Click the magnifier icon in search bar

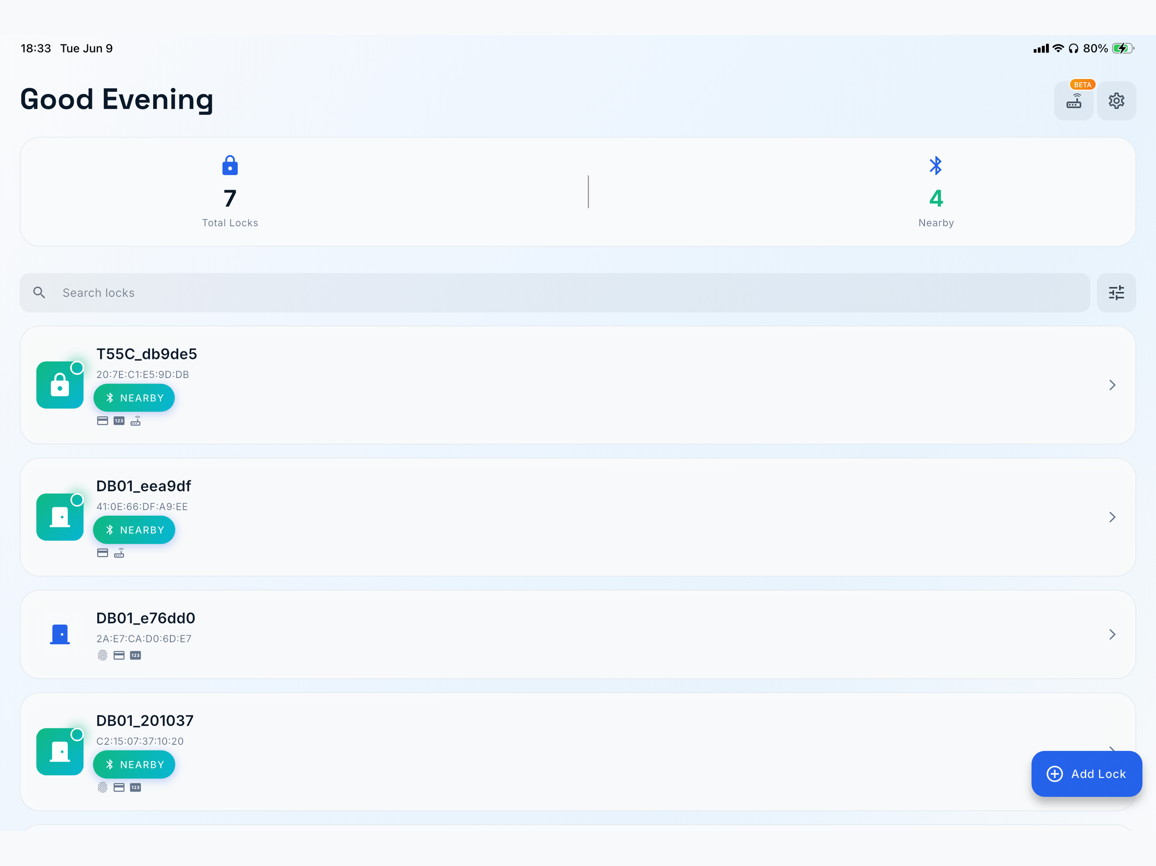click(x=39, y=293)
